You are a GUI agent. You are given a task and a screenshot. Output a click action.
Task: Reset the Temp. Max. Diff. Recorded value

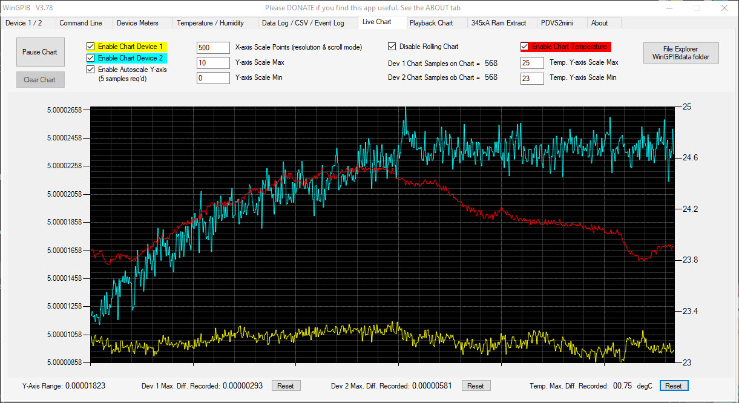673,385
